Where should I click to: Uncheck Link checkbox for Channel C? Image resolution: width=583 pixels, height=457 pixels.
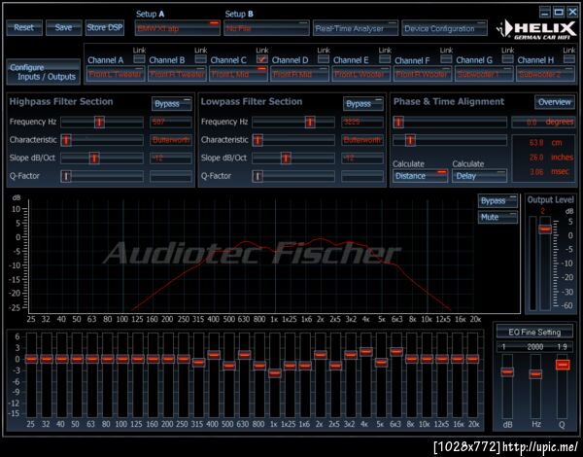[x=262, y=58]
